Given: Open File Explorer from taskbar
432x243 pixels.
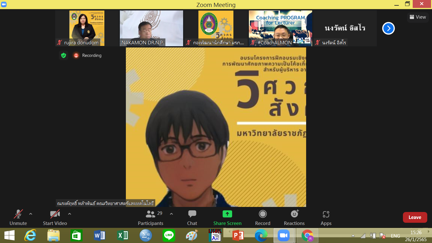Looking at the screenshot, I should pyautogui.click(x=53, y=236).
